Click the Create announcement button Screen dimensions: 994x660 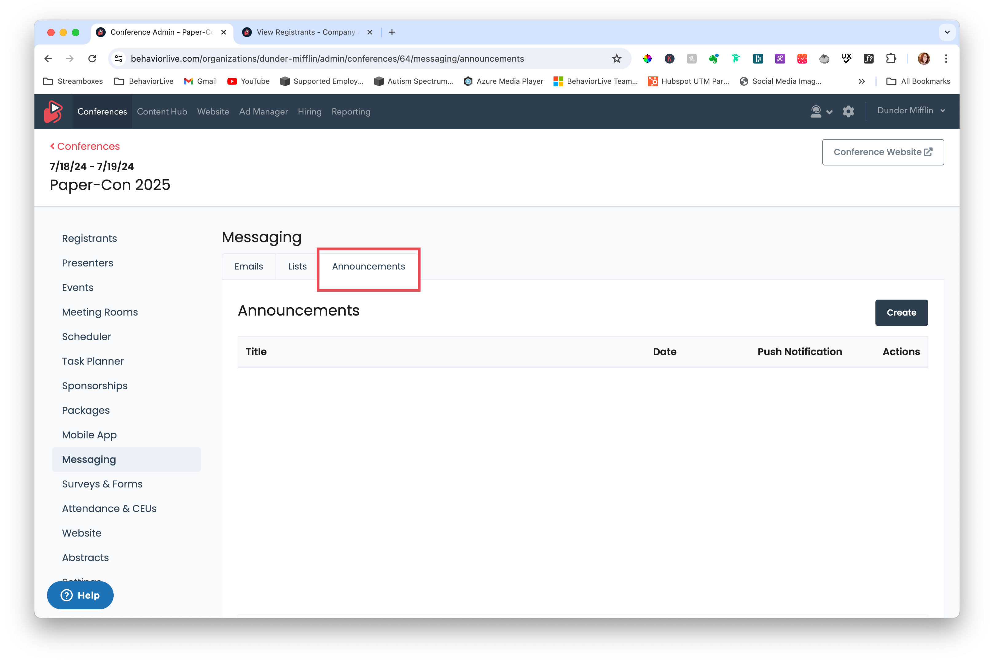pyautogui.click(x=901, y=312)
